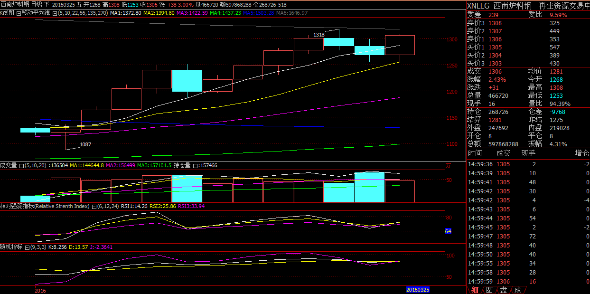The width and height of the screenshot is (590, 294).
Task: Switch to the 图 tab
Action: tap(489, 290)
